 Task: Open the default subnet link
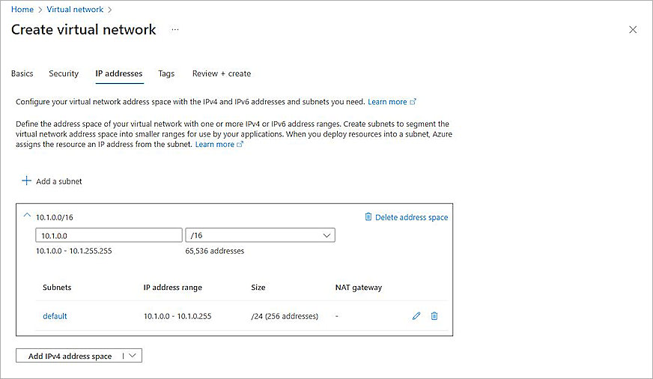point(55,316)
